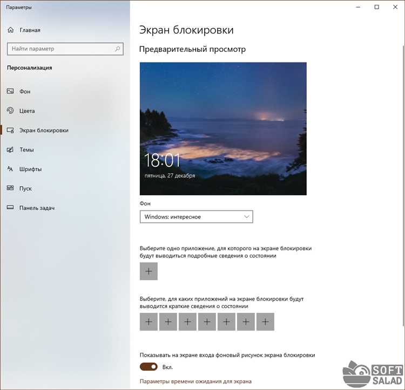
Task: Click sixth plus tile in quick status row
Action: click(246, 321)
